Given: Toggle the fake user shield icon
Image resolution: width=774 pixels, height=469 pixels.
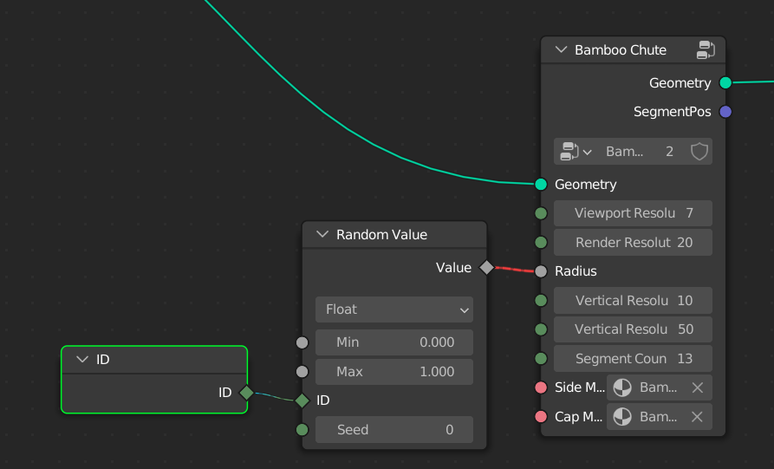Looking at the screenshot, I should (x=699, y=152).
